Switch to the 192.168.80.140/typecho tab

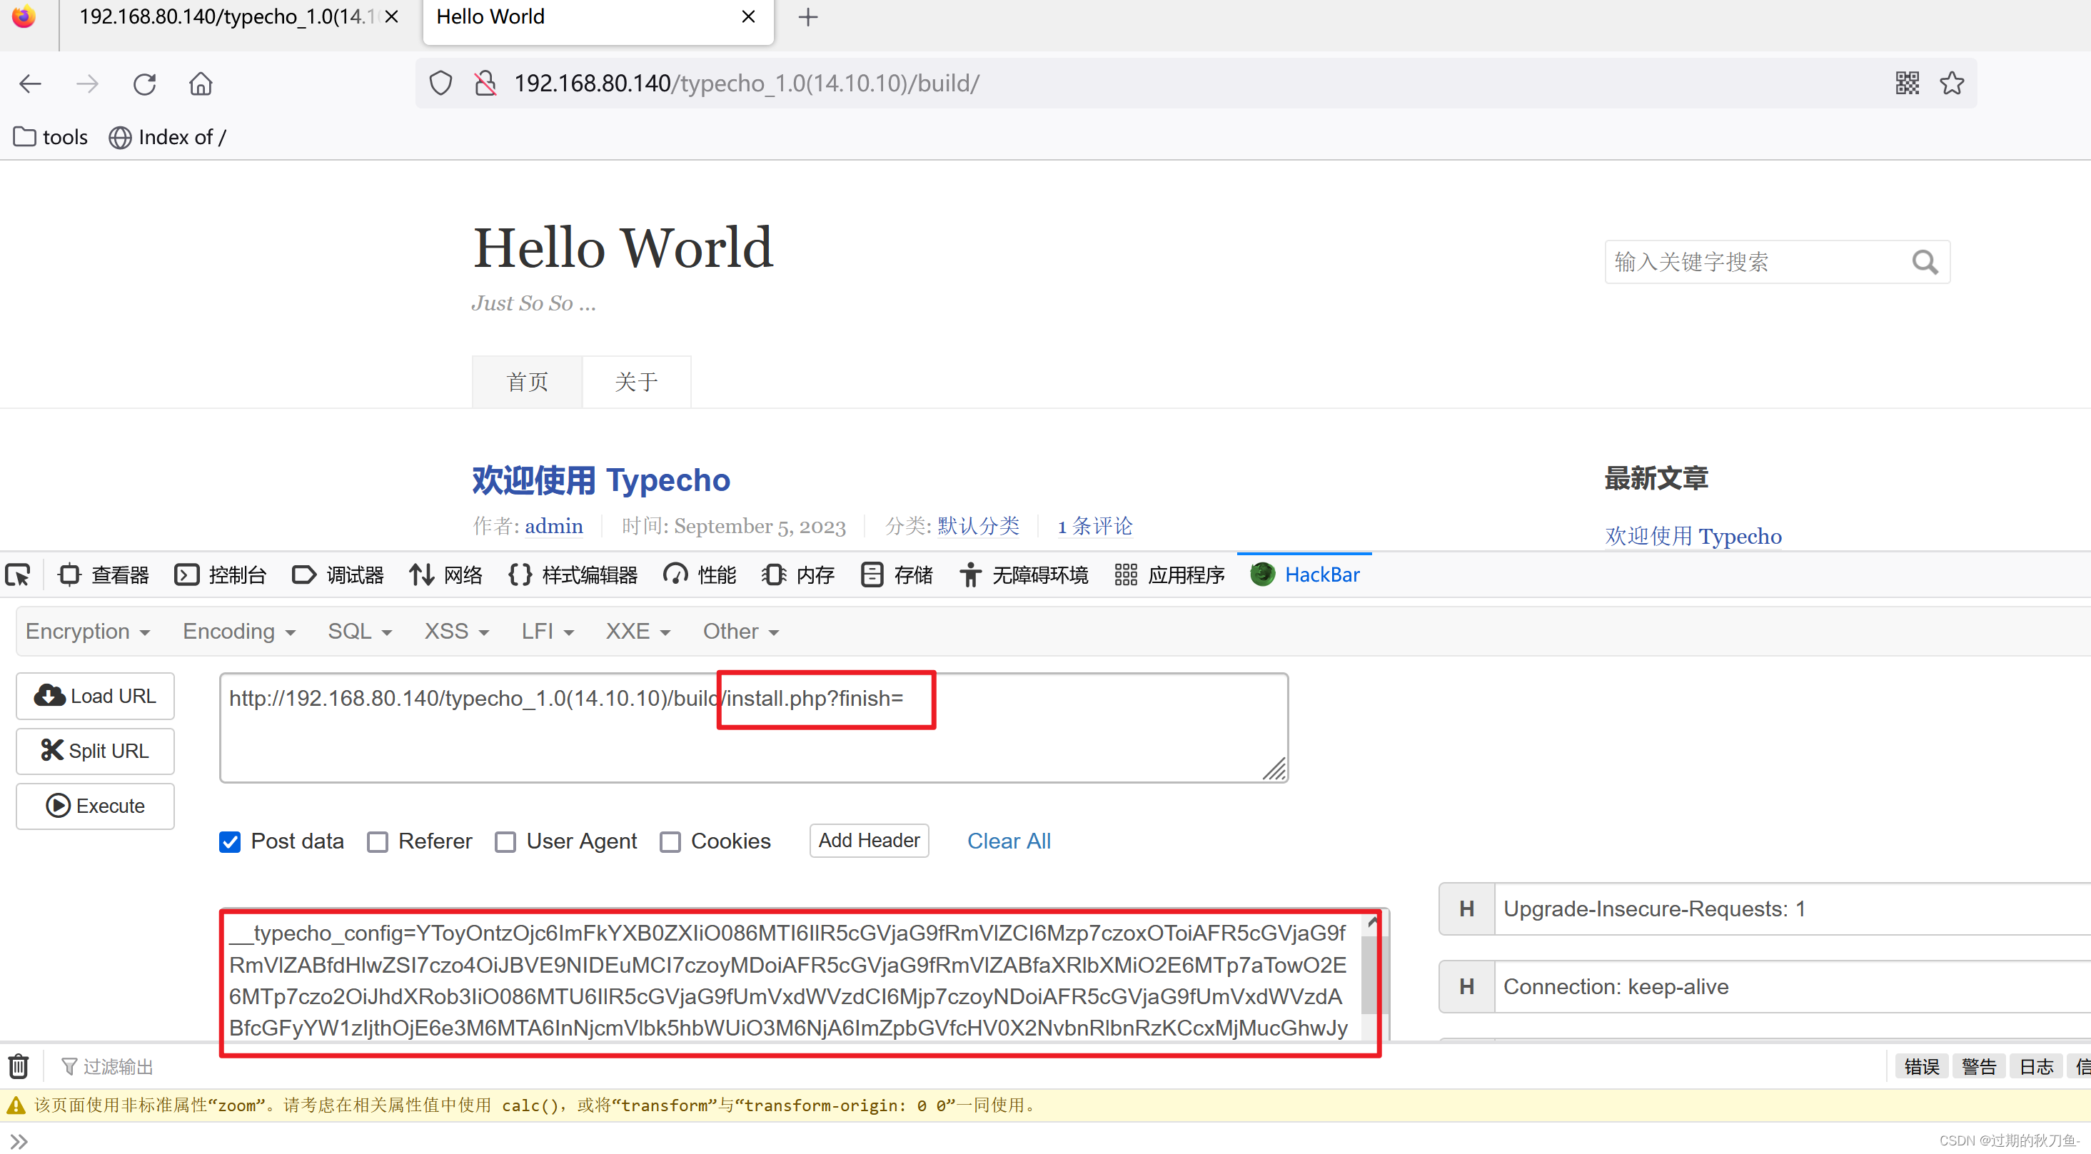[227, 17]
